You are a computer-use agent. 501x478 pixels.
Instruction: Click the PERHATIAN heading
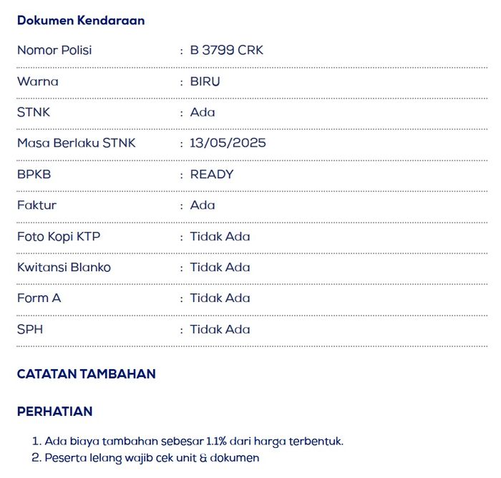[x=54, y=411]
